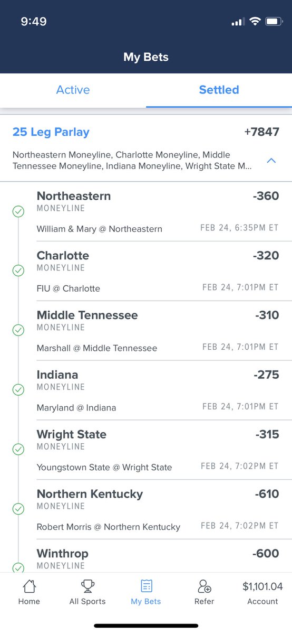Switch to the Active tab

[73, 90]
